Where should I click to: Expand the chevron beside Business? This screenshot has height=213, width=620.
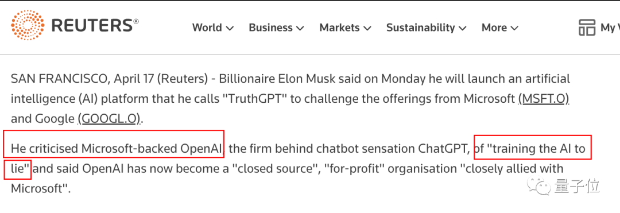point(300,29)
